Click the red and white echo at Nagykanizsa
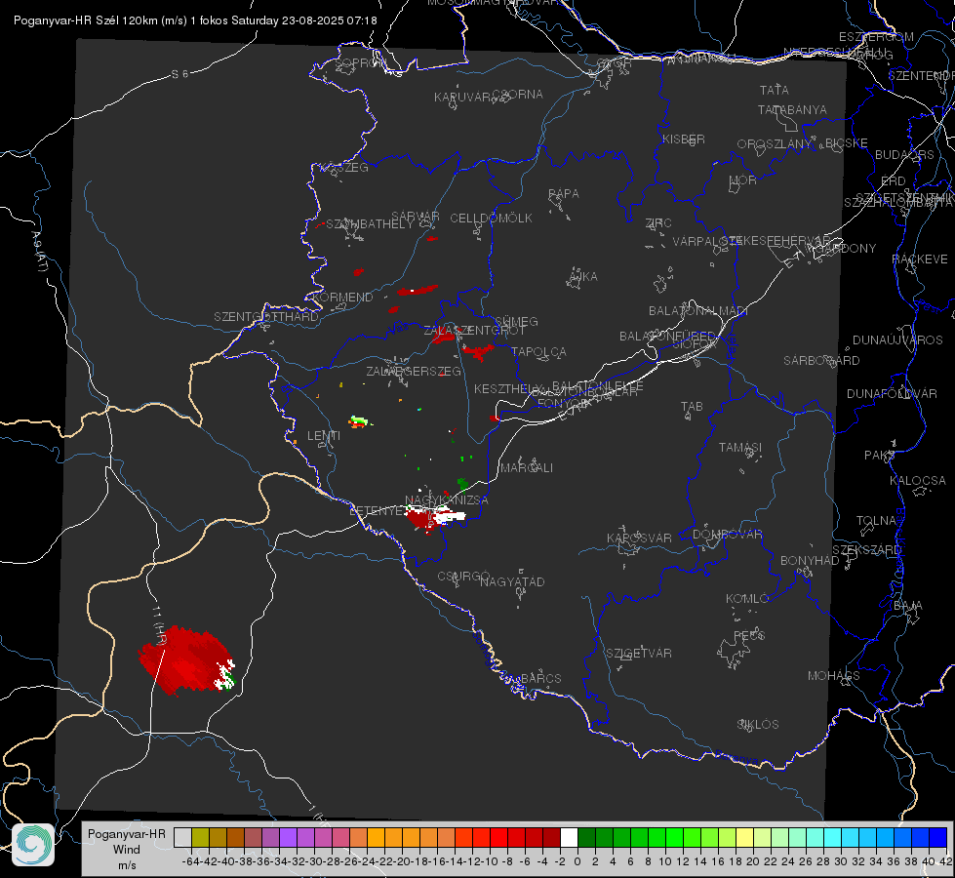 435,518
